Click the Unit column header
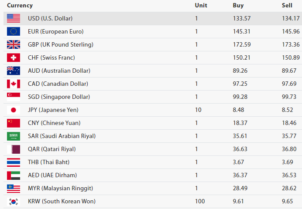This screenshot has width=302, height=209. pyautogui.click(x=201, y=6)
